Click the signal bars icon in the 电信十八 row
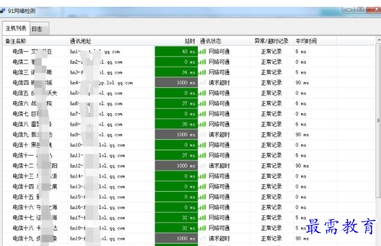 pos(202,228)
